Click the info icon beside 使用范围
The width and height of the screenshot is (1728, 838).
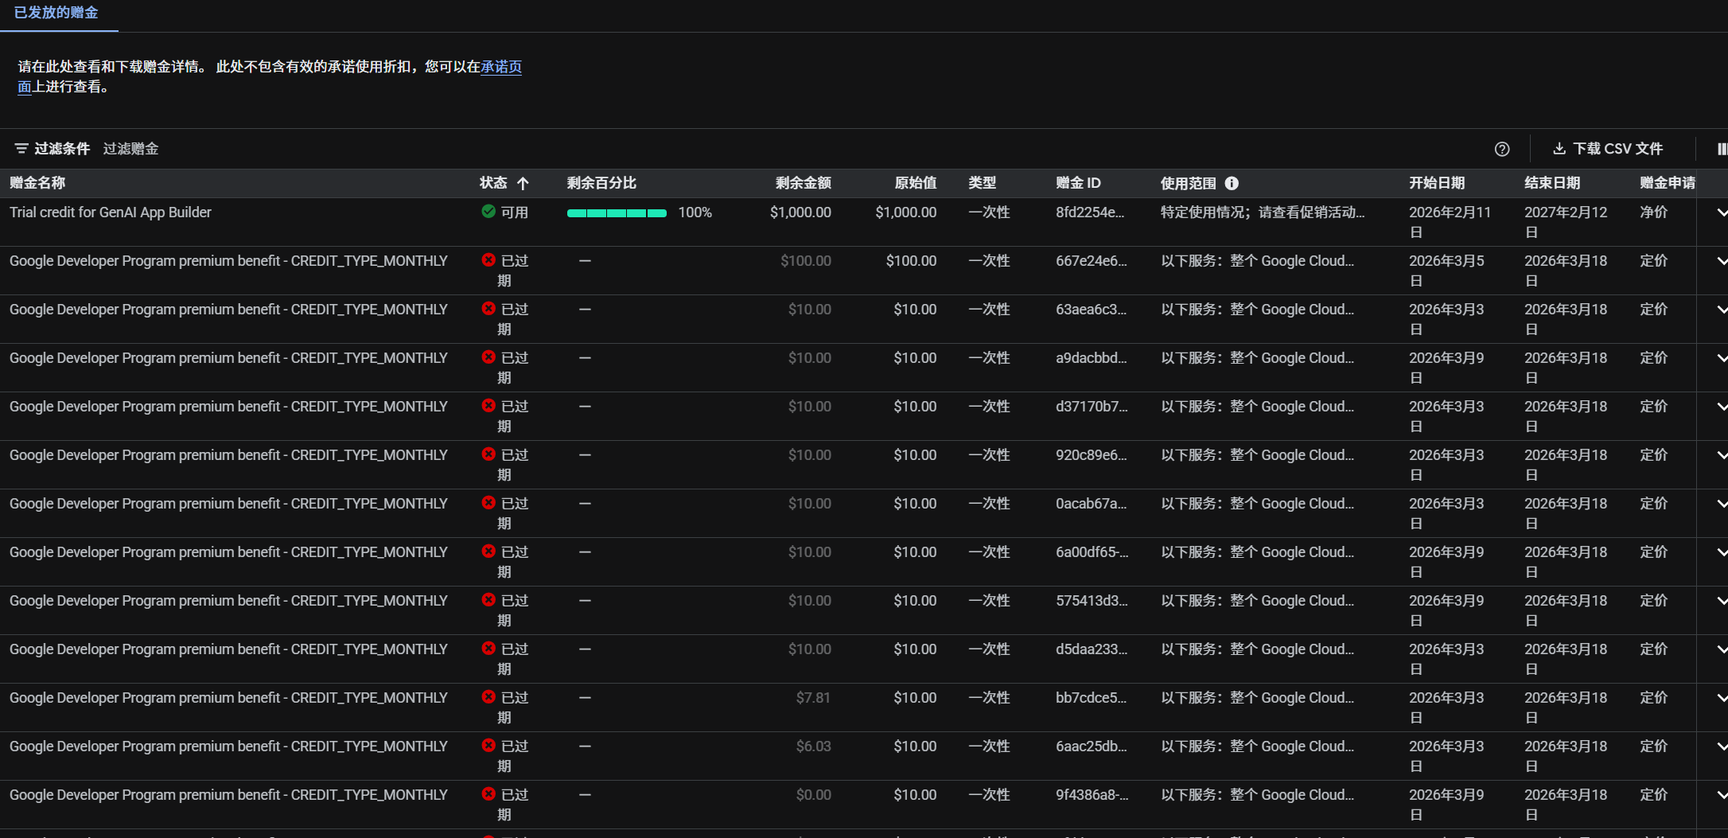(1232, 183)
